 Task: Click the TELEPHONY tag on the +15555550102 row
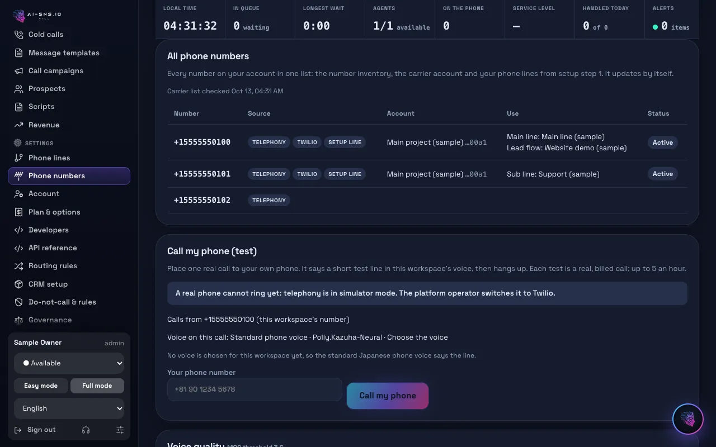click(x=269, y=200)
